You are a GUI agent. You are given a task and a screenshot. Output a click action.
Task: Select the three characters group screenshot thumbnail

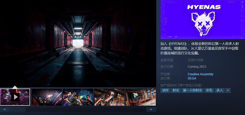coord(78,97)
